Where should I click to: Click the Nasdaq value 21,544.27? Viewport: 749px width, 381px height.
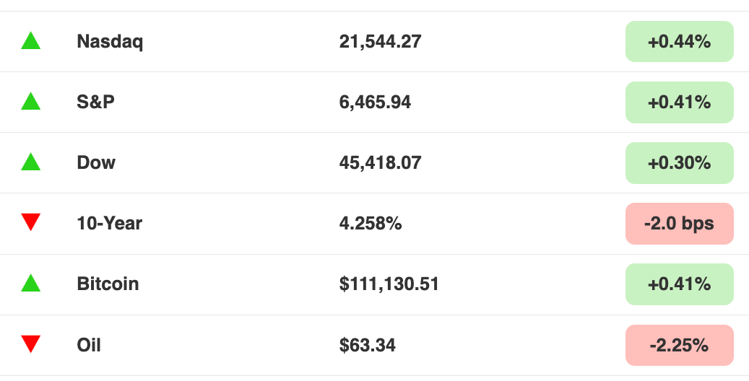click(380, 42)
